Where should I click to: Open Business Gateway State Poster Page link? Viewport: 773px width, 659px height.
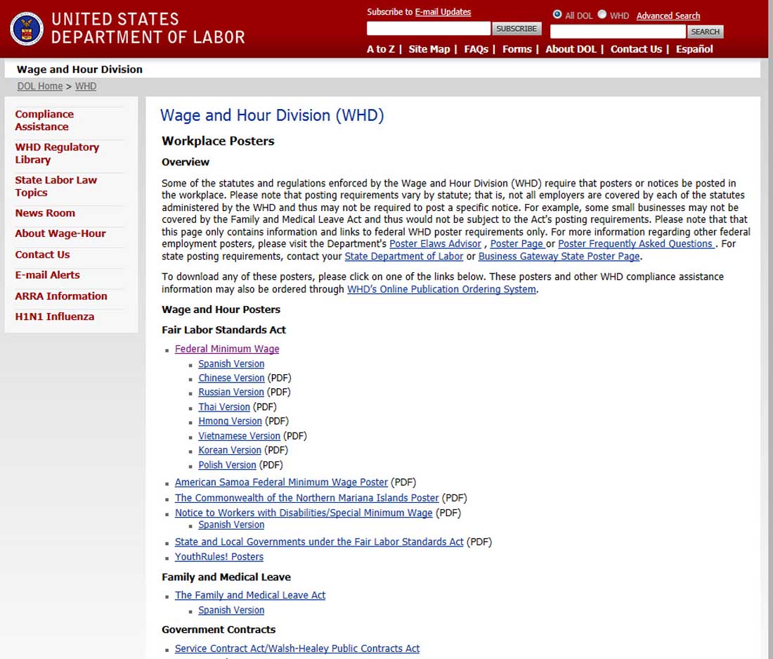[559, 257]
